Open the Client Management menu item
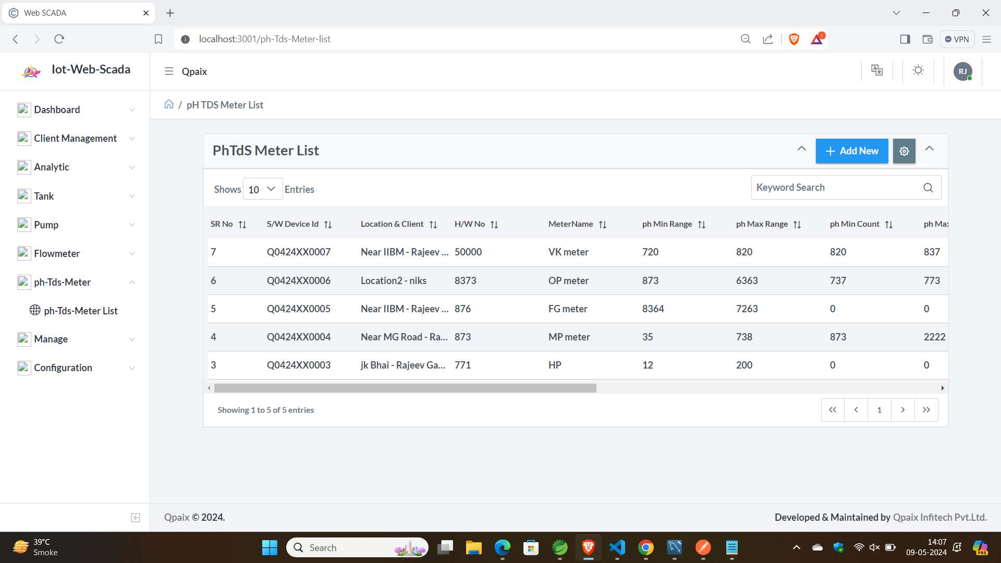This screenshot has width=1001, height=563. pyautogui.click(x=76, y=138)
